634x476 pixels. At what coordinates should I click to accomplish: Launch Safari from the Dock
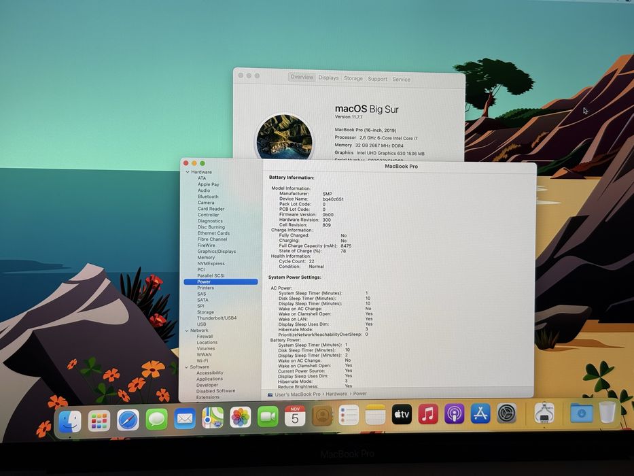[128, 420]
